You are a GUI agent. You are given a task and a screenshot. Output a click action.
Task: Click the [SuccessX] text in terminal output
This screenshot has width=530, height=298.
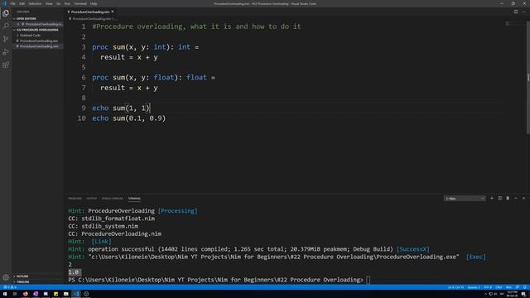pos(412,249)
